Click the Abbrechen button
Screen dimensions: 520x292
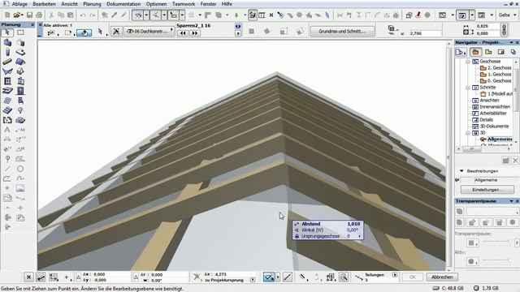coord(442,277)
